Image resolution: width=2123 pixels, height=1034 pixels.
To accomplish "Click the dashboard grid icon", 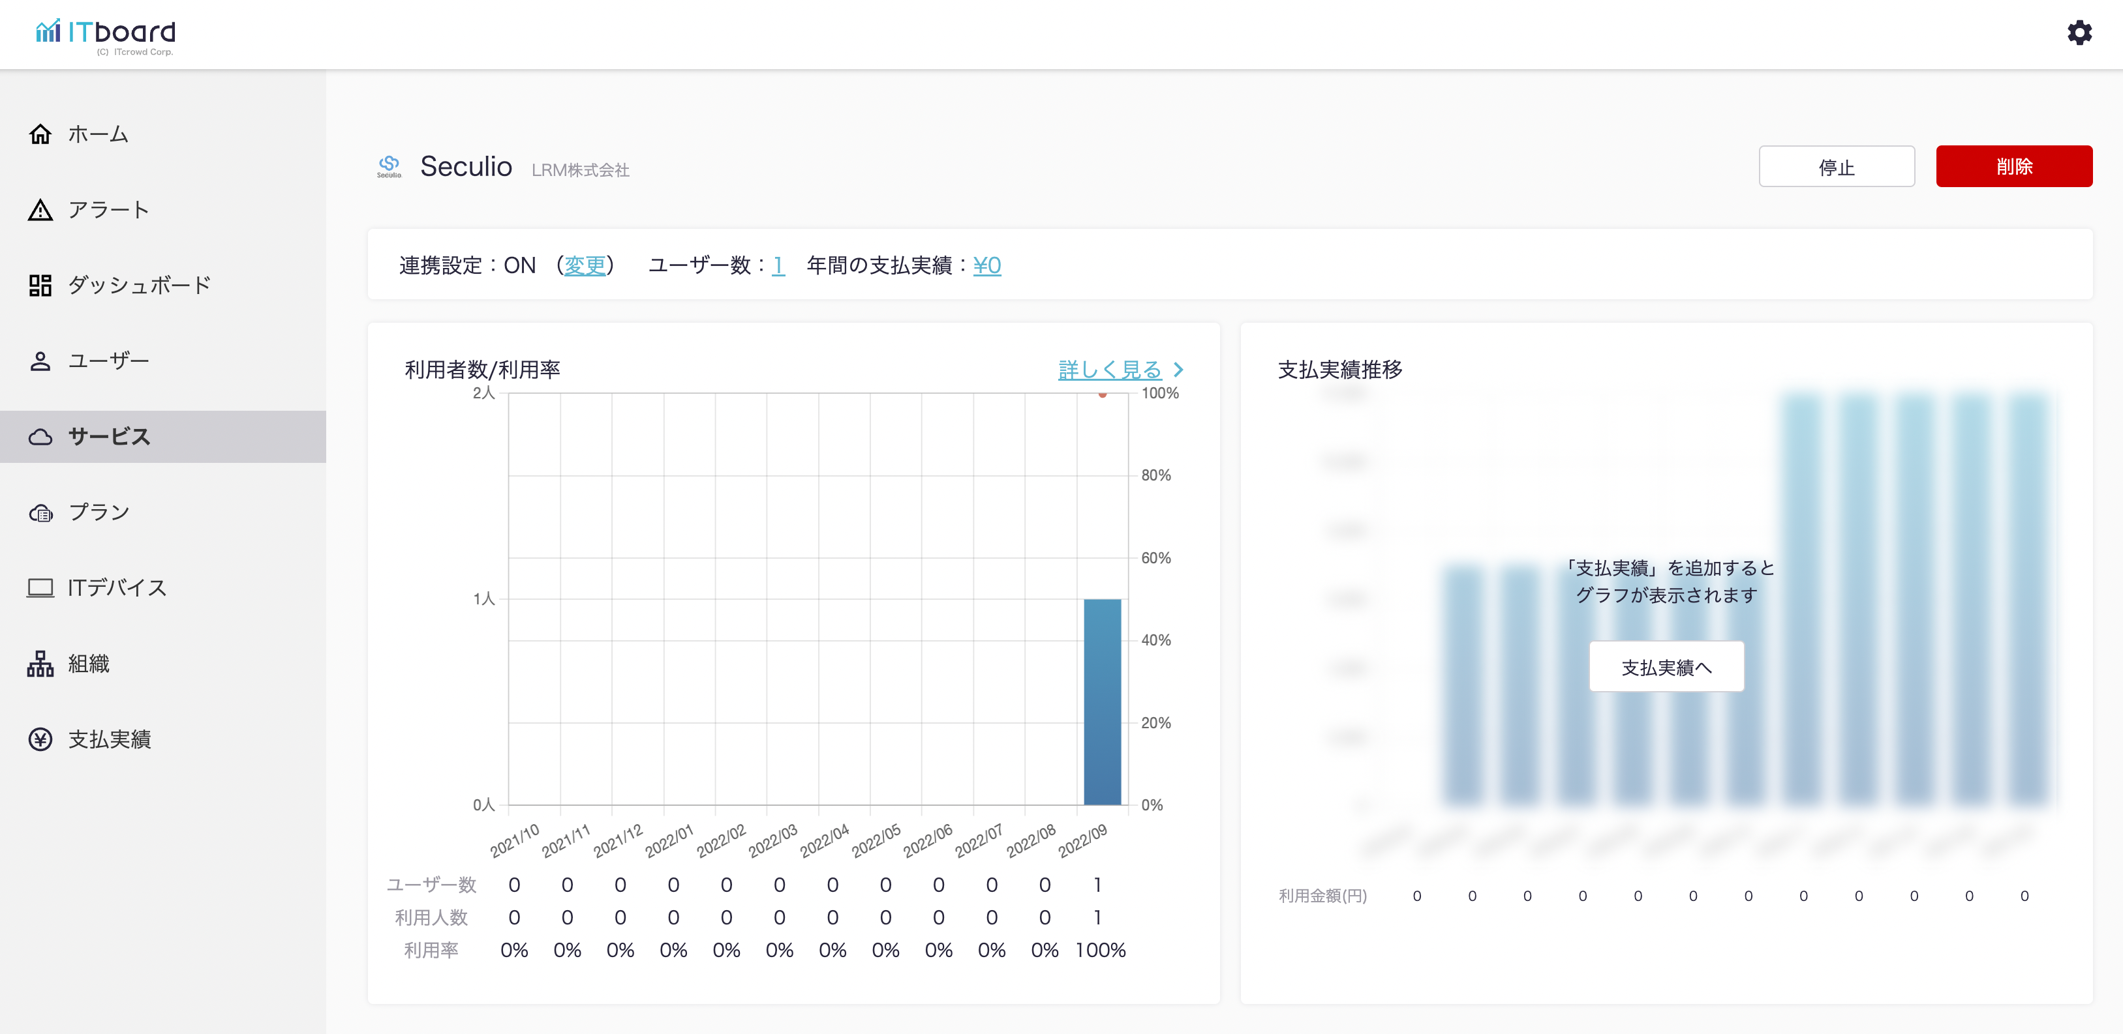I will coord(40,285).
